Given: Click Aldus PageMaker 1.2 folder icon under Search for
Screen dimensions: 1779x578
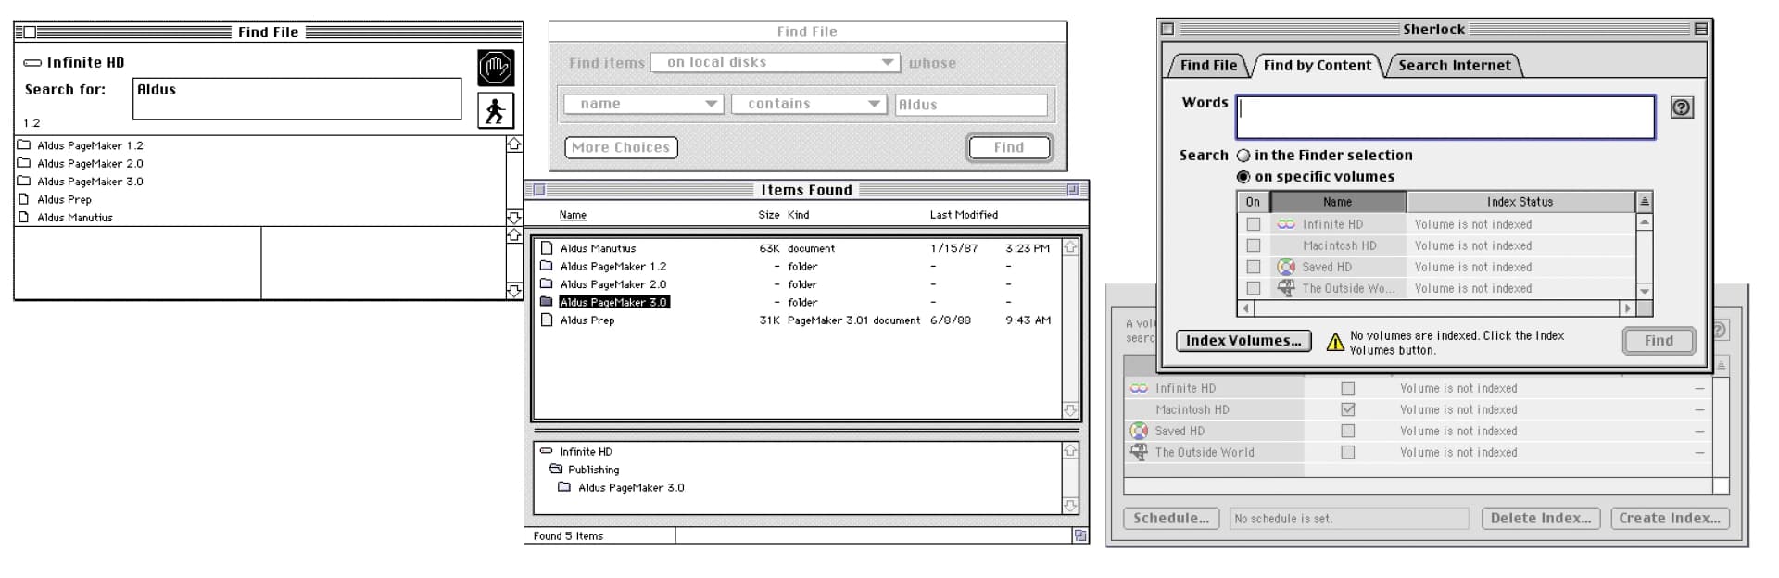Looking at the screenshot, I should pos(24,145).
